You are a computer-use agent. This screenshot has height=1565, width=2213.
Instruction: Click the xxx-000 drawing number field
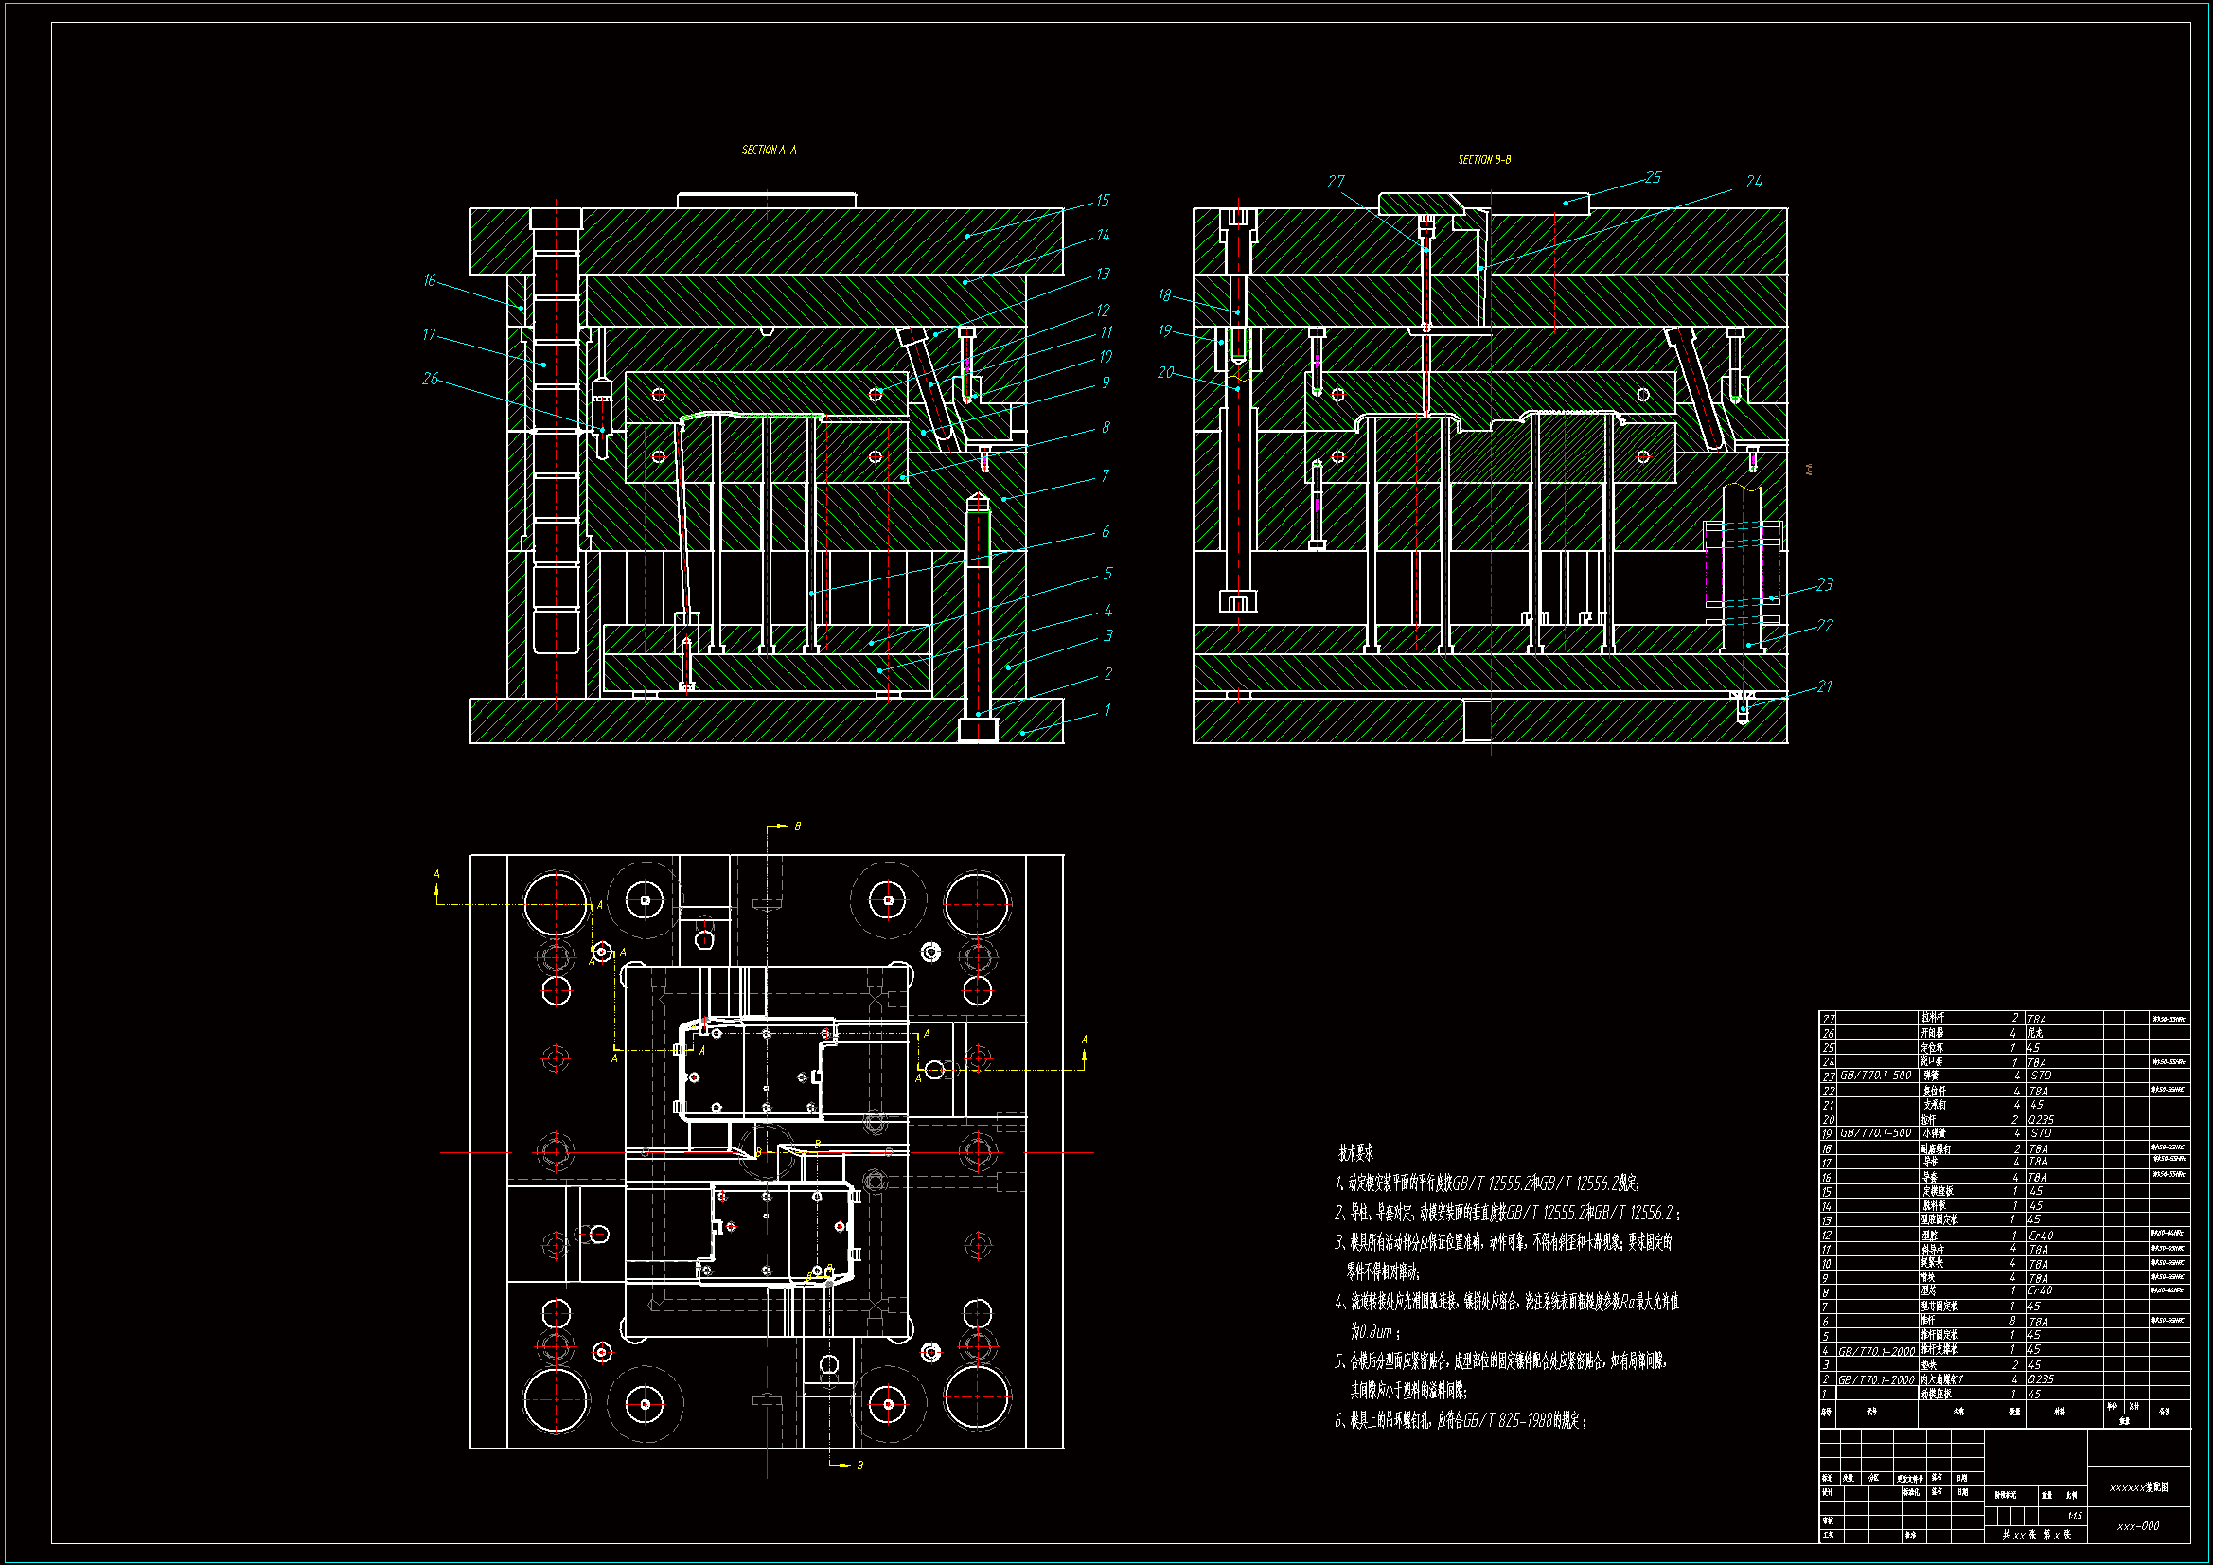click(2138, 1526)
